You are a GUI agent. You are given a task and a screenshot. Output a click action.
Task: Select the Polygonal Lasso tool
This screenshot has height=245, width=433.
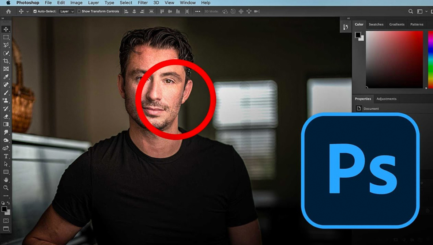pos(6,45)
